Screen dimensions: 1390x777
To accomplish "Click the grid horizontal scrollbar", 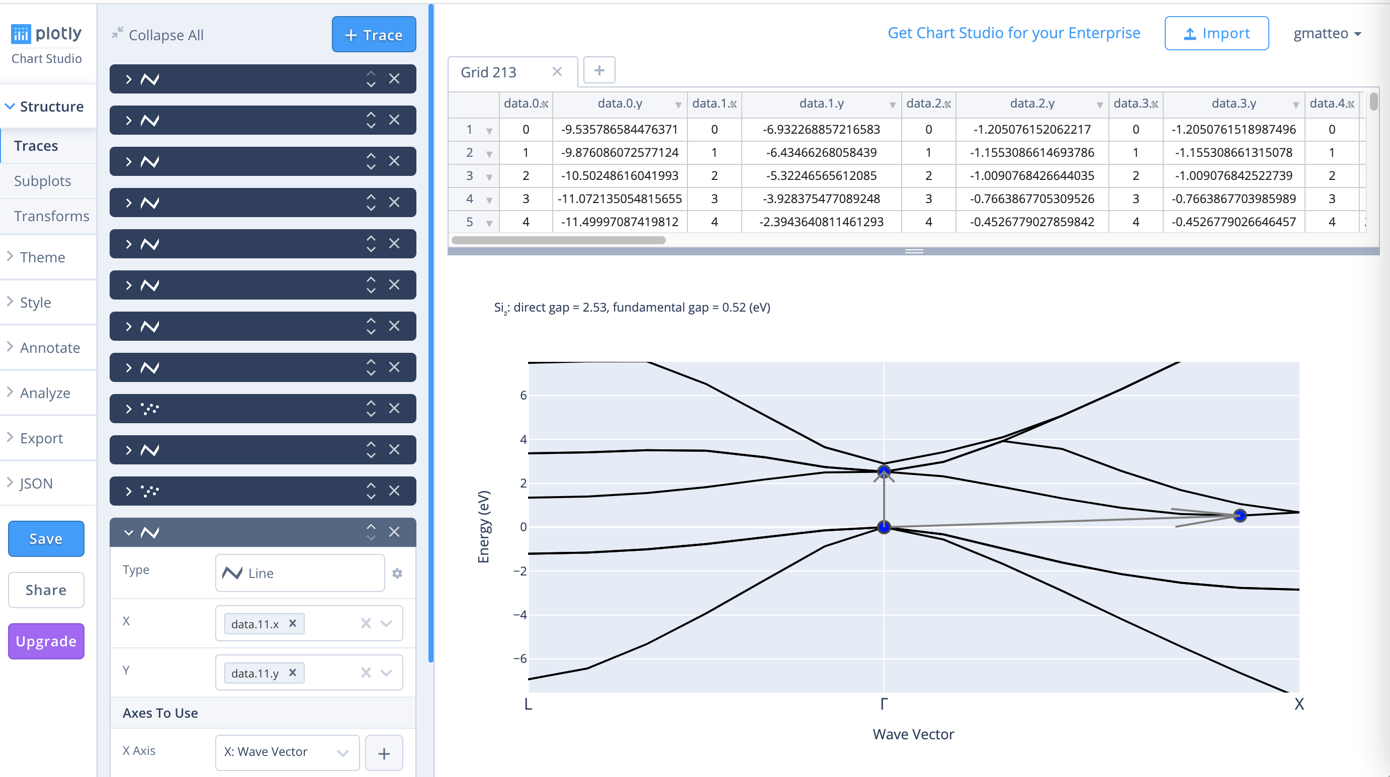I will click(559, 240).
